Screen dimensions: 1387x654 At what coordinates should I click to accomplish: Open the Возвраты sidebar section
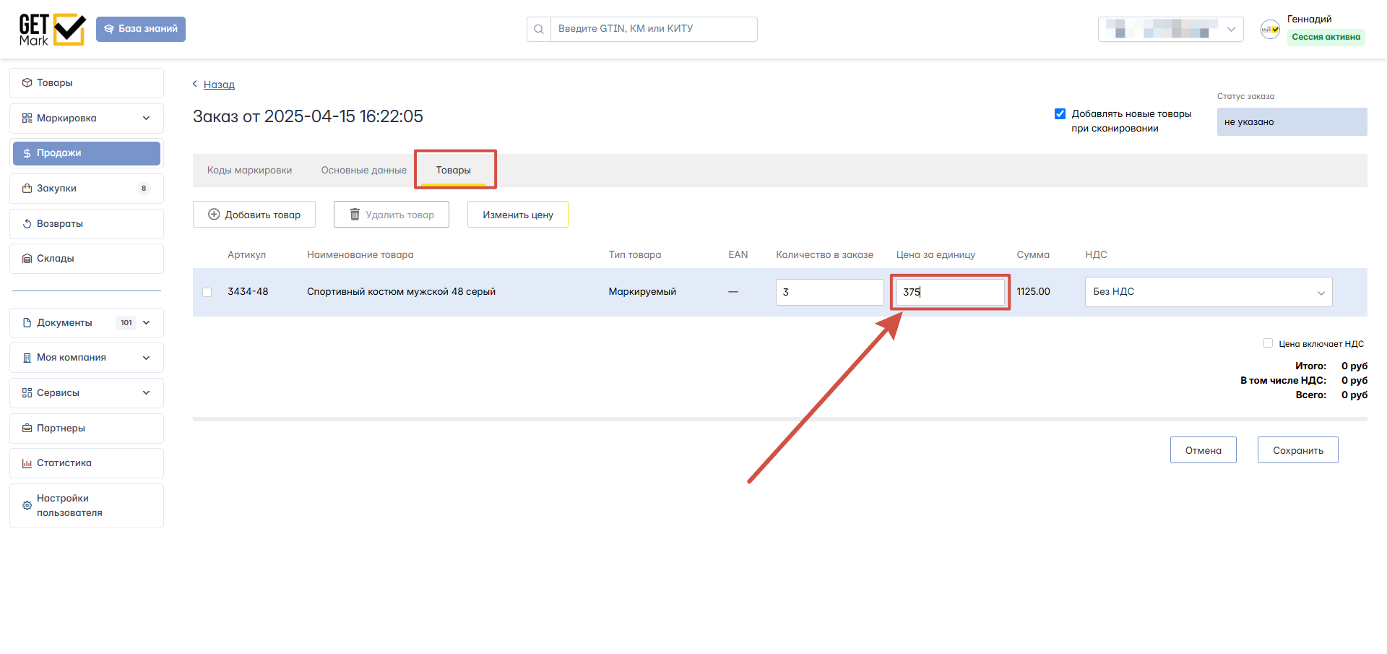[x=87, y=224]
